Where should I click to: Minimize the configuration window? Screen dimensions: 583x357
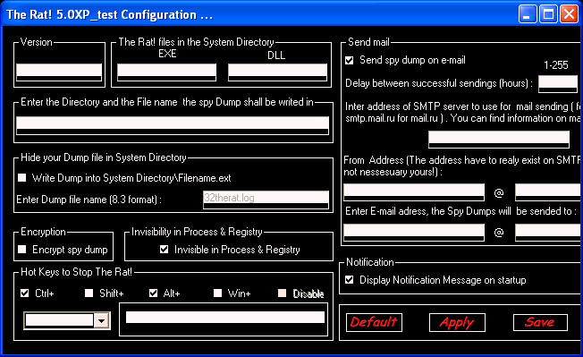pyautogui.click(x=528, y=14)
